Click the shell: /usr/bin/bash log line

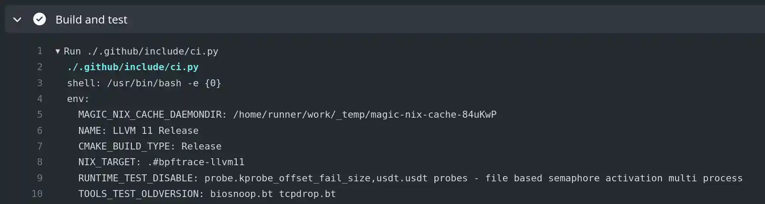pos(144,83)
